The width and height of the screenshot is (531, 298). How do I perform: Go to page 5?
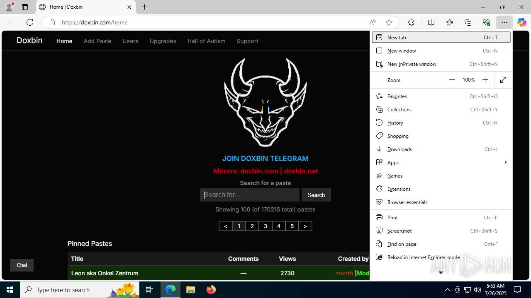point(292,226)
